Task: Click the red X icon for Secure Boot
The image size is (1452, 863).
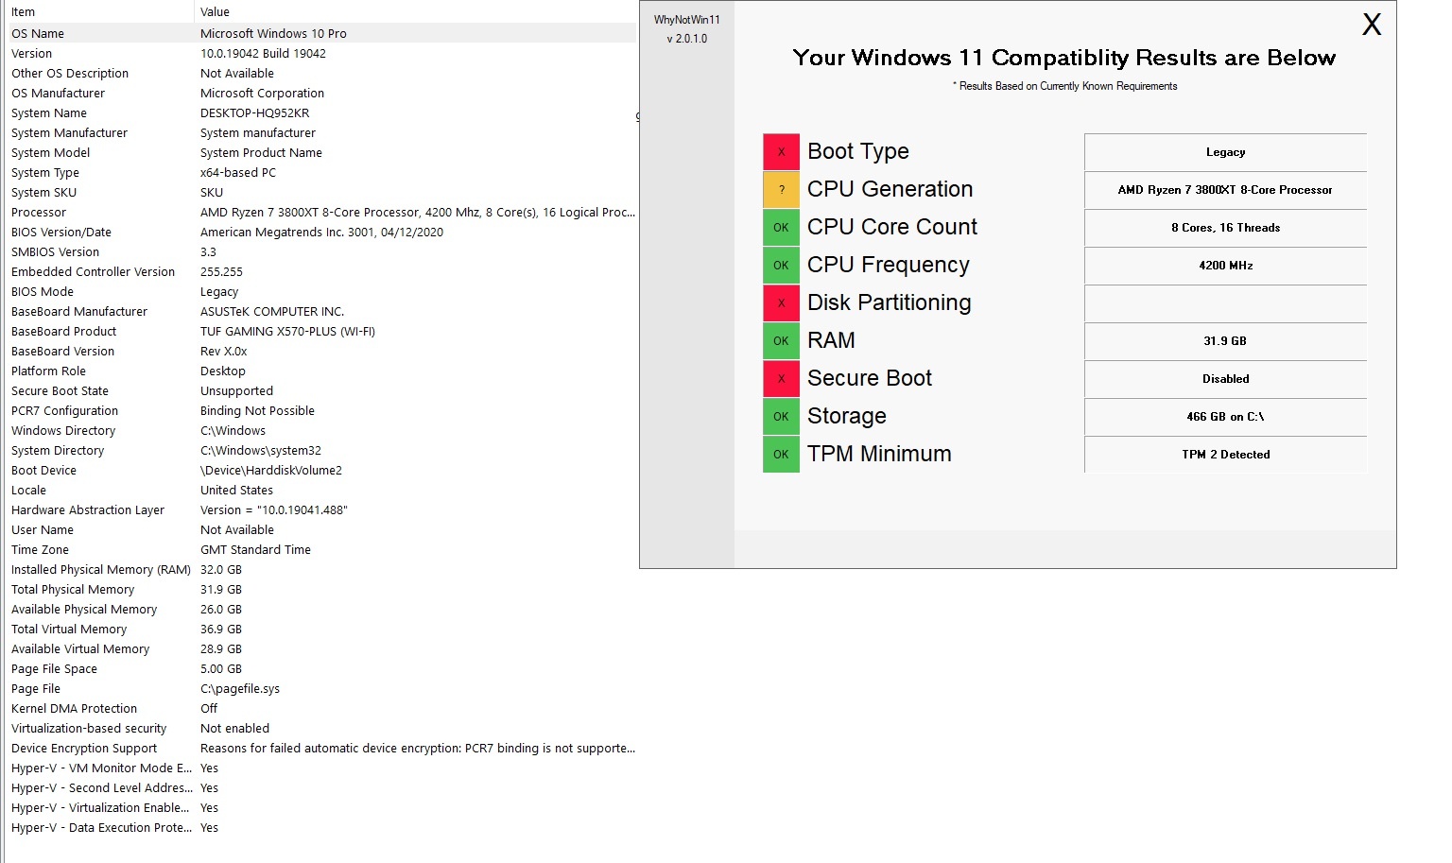Action: [781, 378]
